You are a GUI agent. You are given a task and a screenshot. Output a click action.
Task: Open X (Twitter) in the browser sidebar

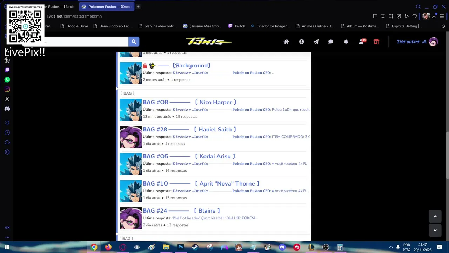pyautogui.click(x=7, y=99)
